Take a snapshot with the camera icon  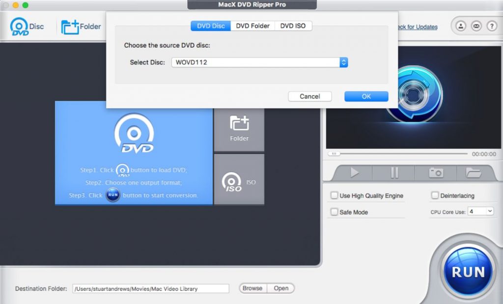click(436, 172)
